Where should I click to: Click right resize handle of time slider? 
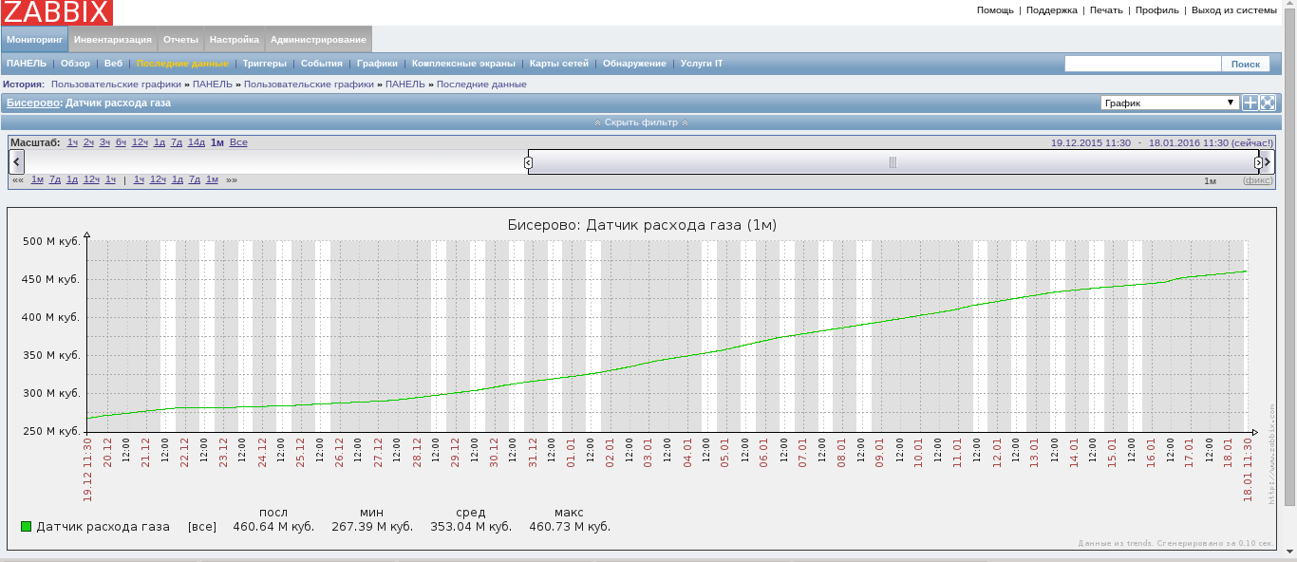coord(1259,162)
